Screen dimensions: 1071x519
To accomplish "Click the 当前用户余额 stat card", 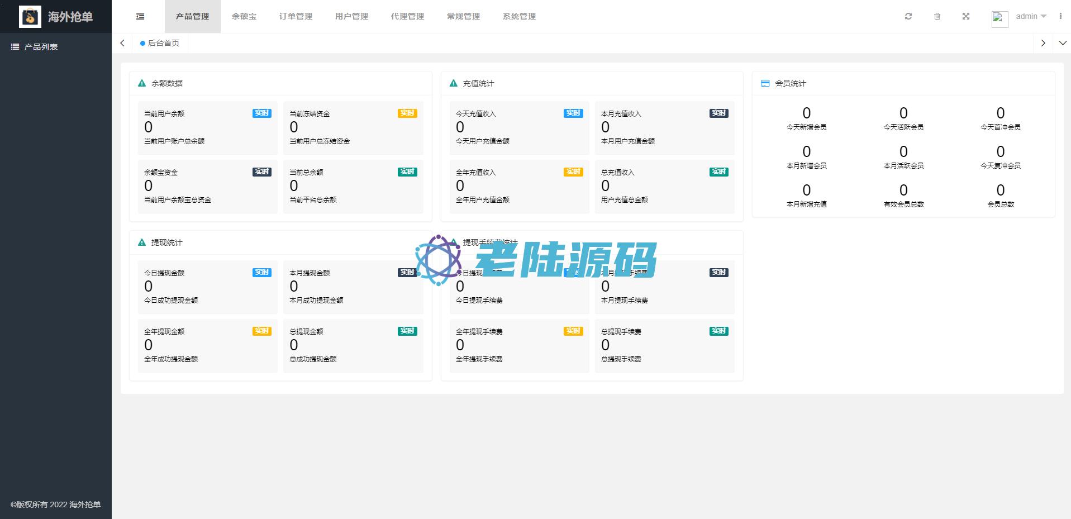I will pyautogui.click(x=207, y=127).
